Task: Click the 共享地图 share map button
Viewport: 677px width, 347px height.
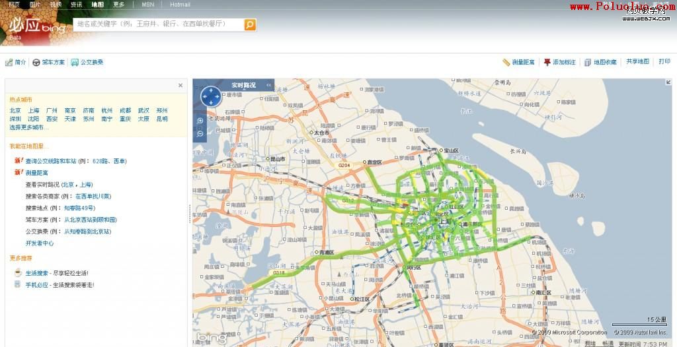Action: coord(637,61)
